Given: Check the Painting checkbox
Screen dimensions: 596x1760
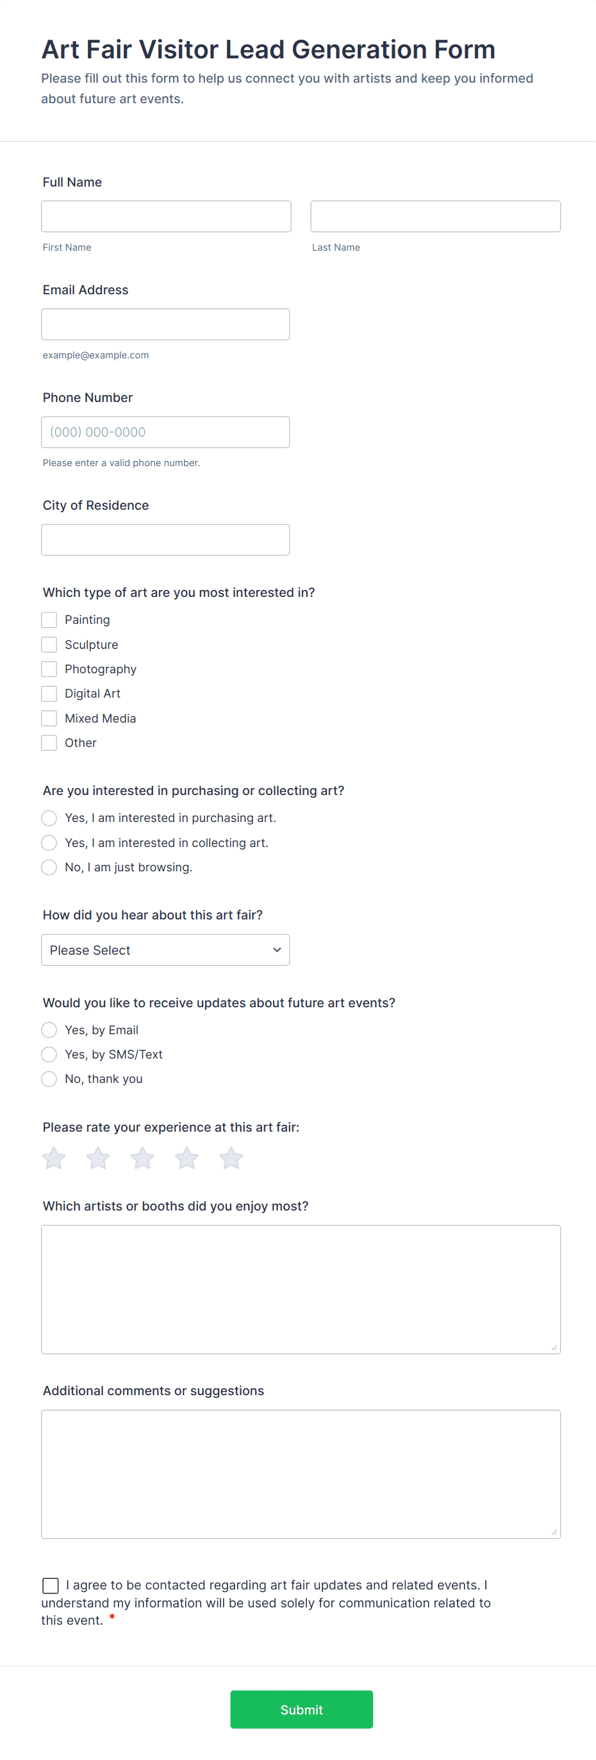Looking at the screenshot, I should coord(49,620).
